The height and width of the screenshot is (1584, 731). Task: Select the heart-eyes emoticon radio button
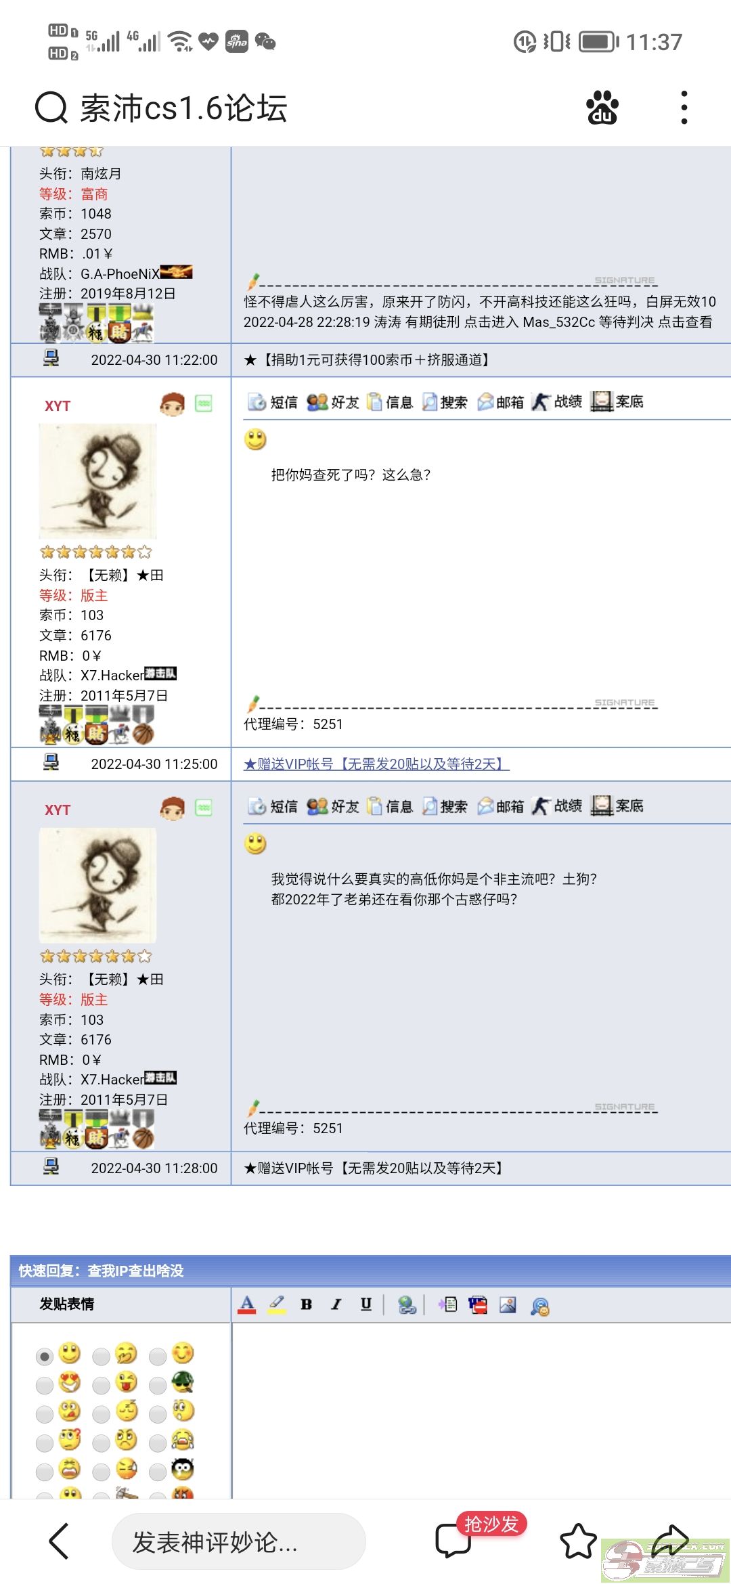click(45, 1385)
